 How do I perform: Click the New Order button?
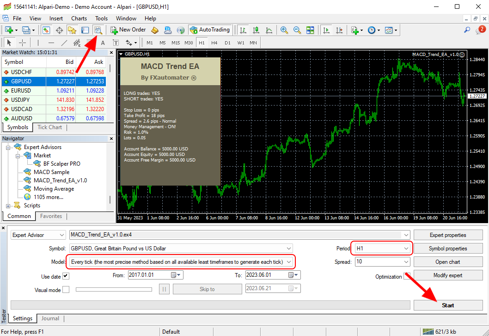point(128,30)
